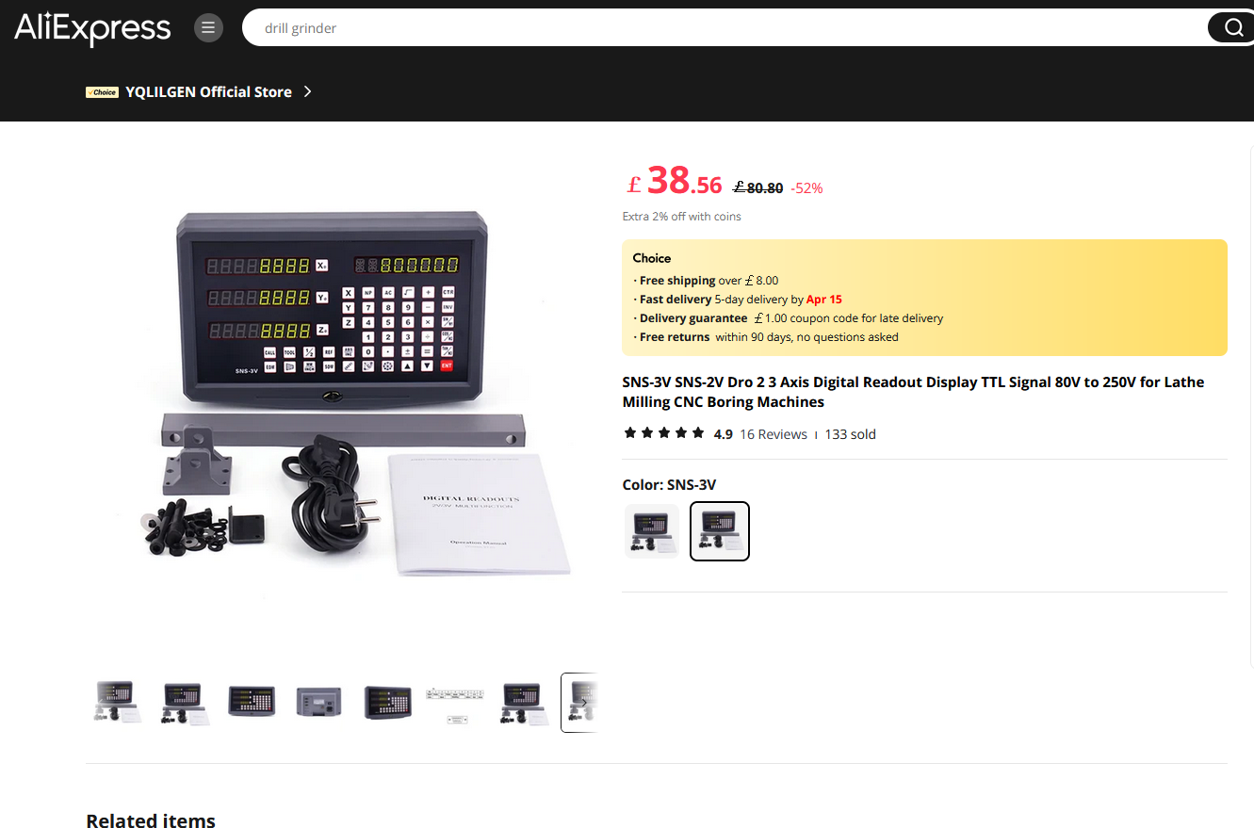Click the five-star rating icons
Screen dimensions: 1254x828
(664, 433)
